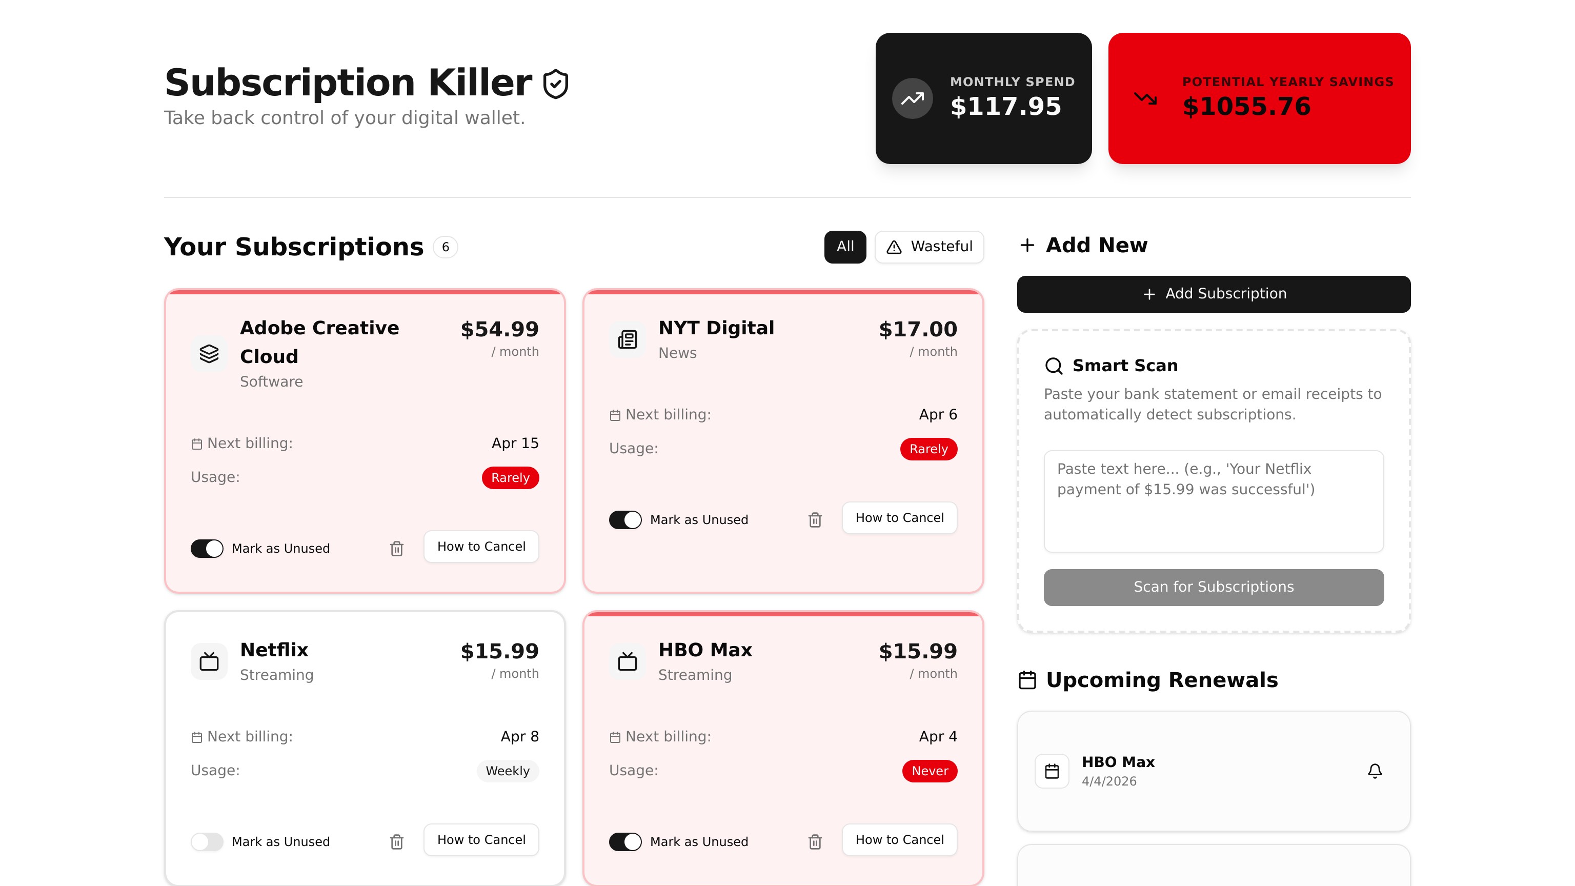Click the shield logo beside Subscription Killer
This screenshot has width=1575, height=886.
click(555, 84)
